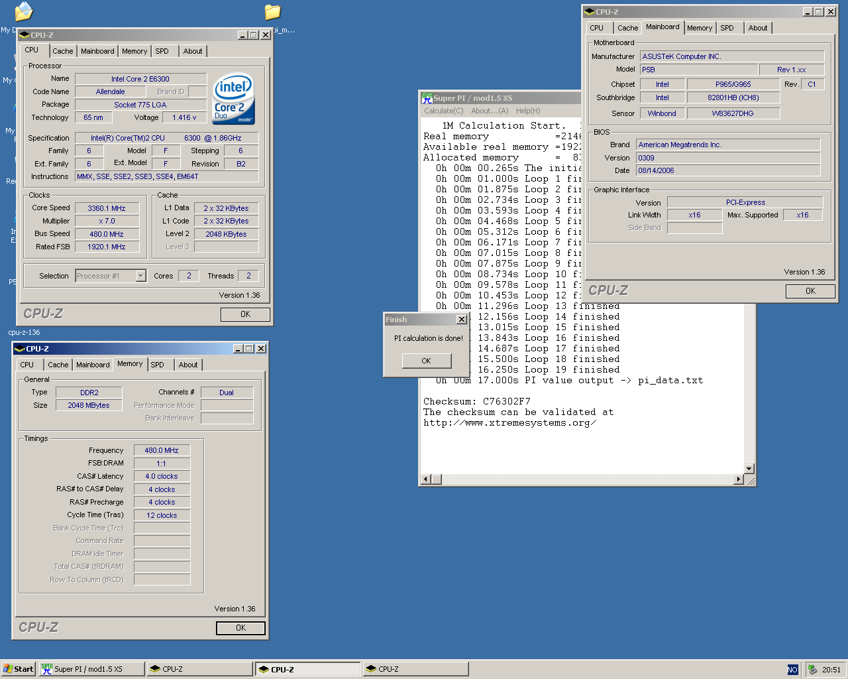Click the Checksum C76302F7 line in Super PI

[477, 401]
